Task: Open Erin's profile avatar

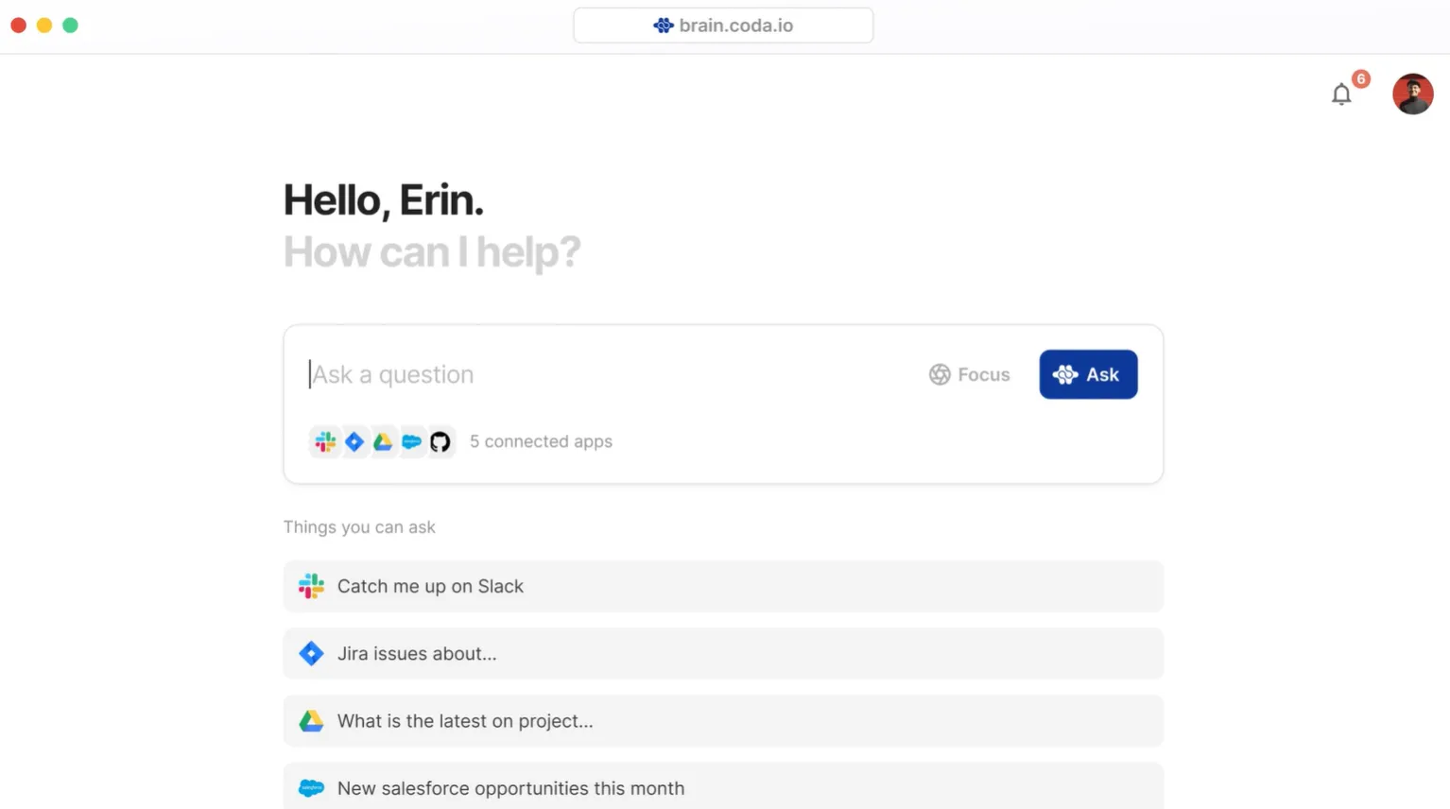Action: tap(1412, 94)
